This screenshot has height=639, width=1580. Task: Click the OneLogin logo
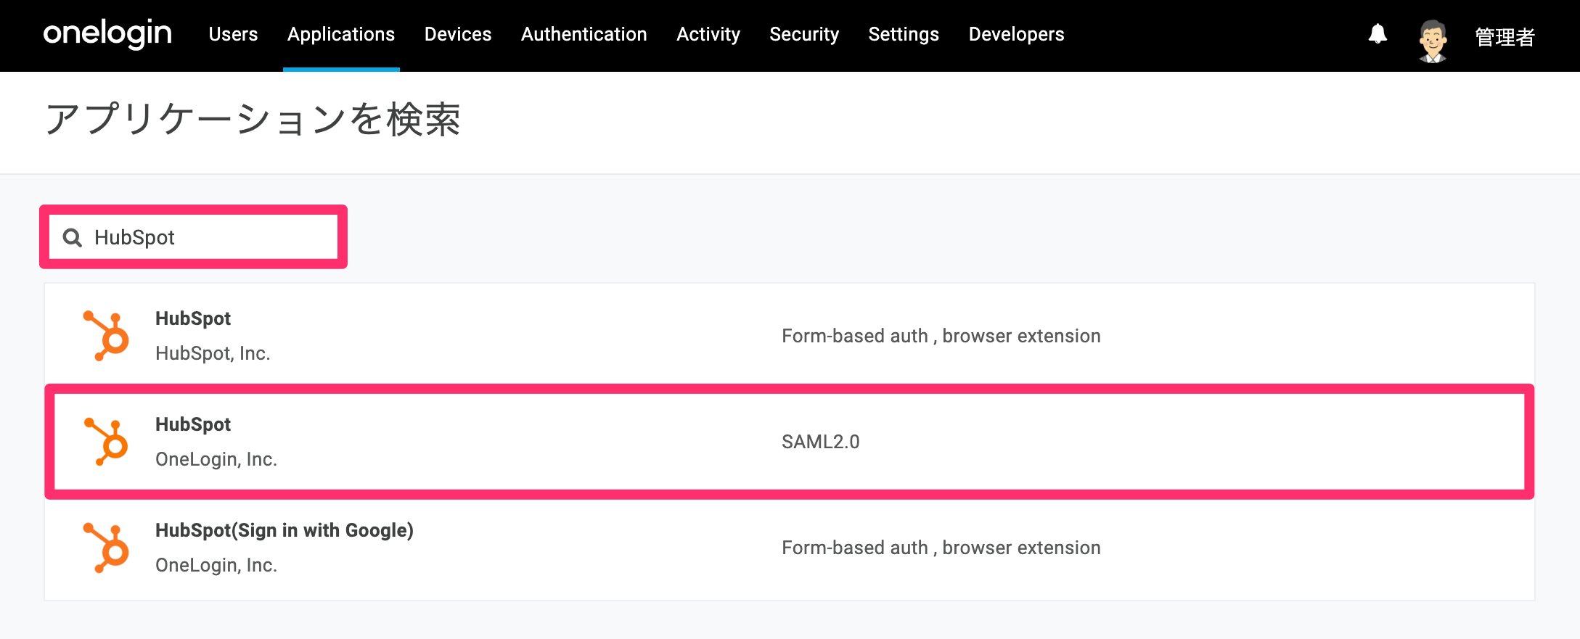tap(107, 34)
